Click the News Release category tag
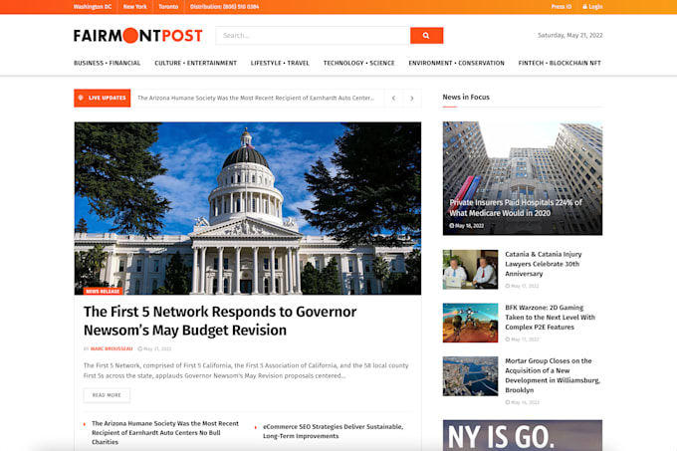 point(103,292)
